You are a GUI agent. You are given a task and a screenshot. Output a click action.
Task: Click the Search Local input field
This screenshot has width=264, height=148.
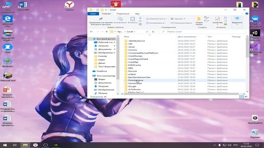pyautogui.click(x=203, y=32)
